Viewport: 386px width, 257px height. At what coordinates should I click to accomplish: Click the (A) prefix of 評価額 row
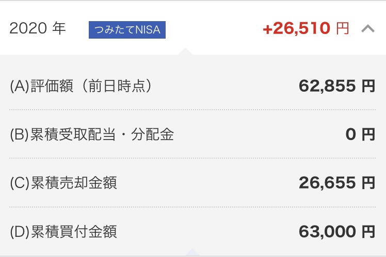(20, 86)
